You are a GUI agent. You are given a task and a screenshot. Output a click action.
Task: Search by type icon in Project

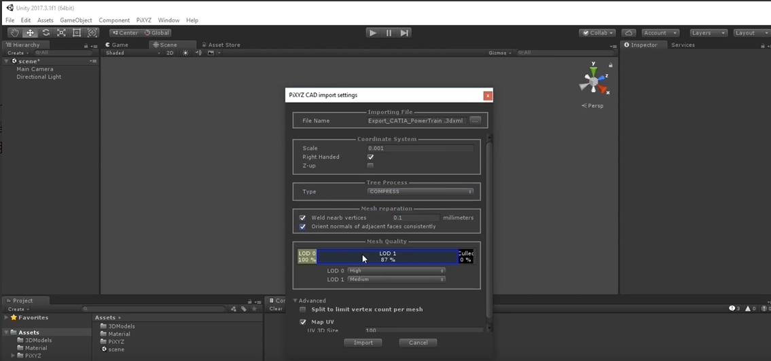click(x=234, y=309)
